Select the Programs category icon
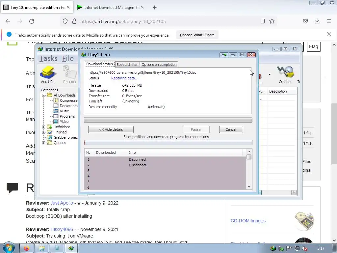The height and width of the screenshot is (253, 337). (56, 116)
